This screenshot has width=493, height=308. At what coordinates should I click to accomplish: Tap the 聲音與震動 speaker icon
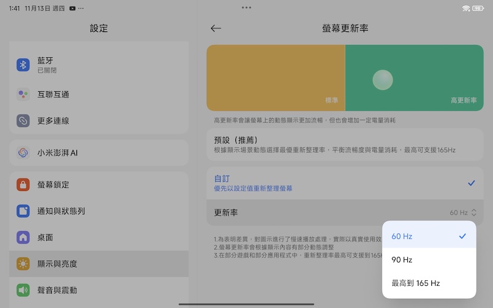pyautogui.click(x=23, y=290)
